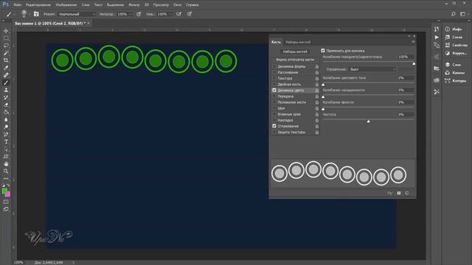This screenshot has width=472, height=265.
Task: Open the Управление Выкл dropdown
Action: point(372,69)
